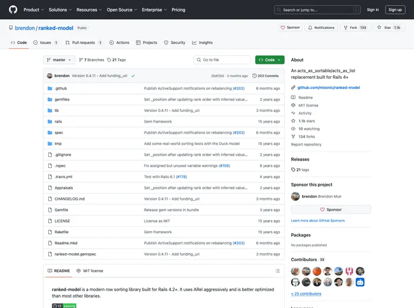This screenshot has width=414, height=308.
Task: Click the .github folder icon
Action: [x=49, y=88]
